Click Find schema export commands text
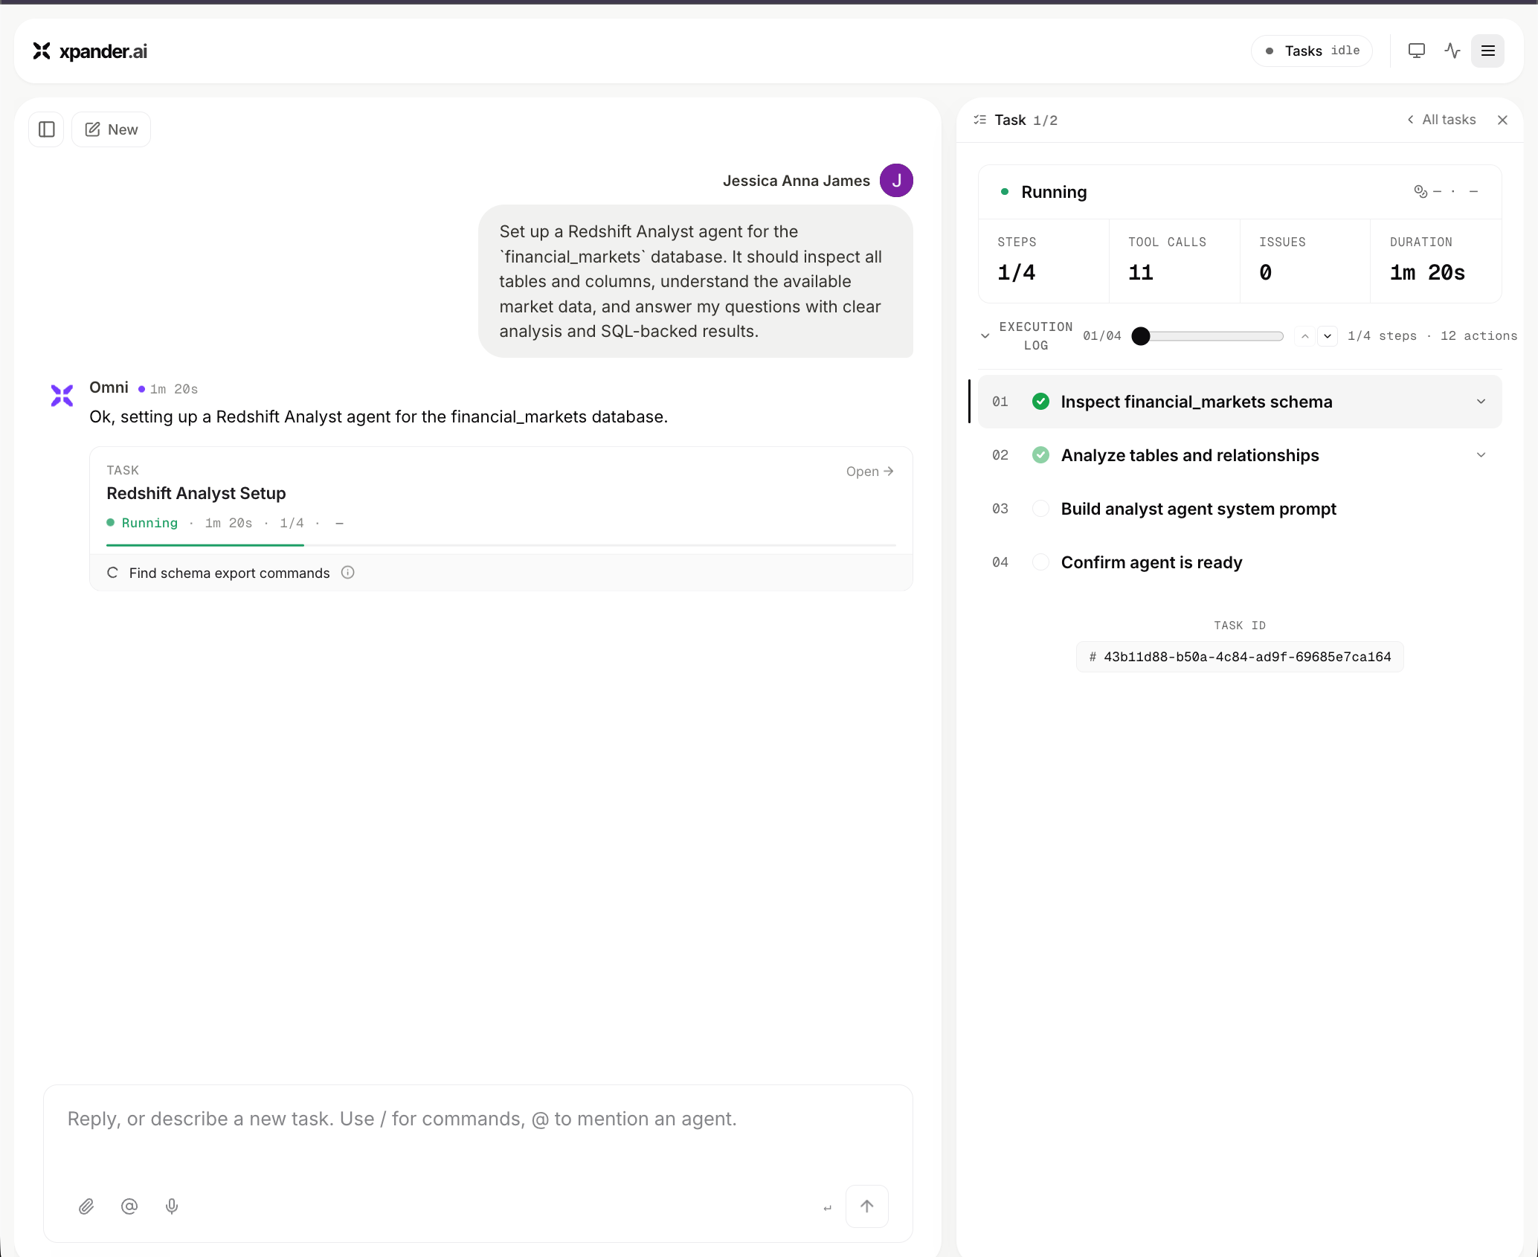This screenshot has height=1257, width=1538. pyautogui.click(x=229, y=573)
